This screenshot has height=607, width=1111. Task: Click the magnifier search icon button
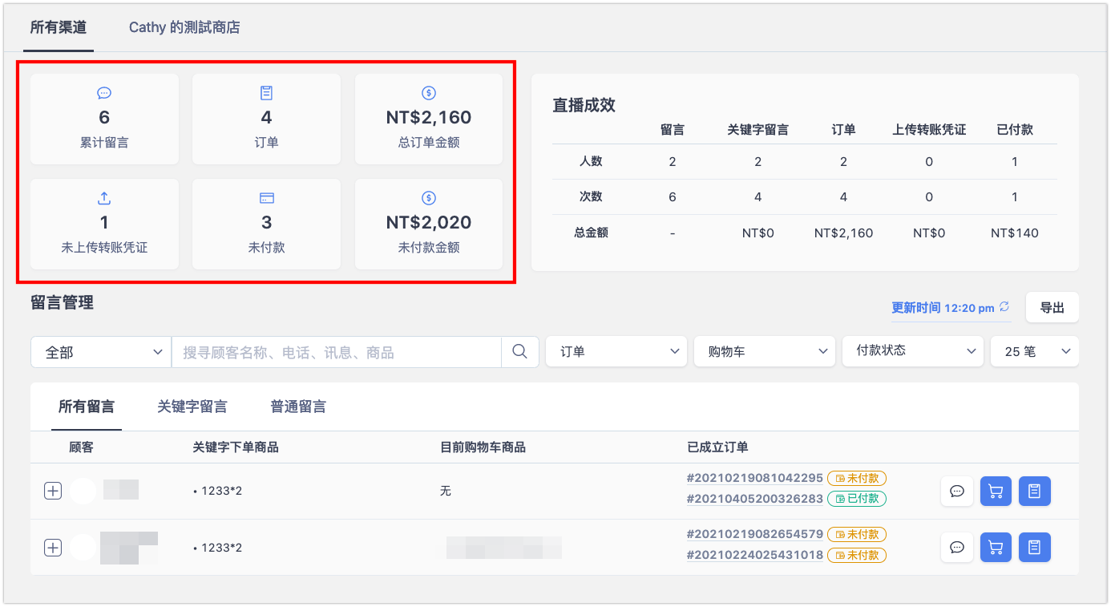click(x=519, y=352)
